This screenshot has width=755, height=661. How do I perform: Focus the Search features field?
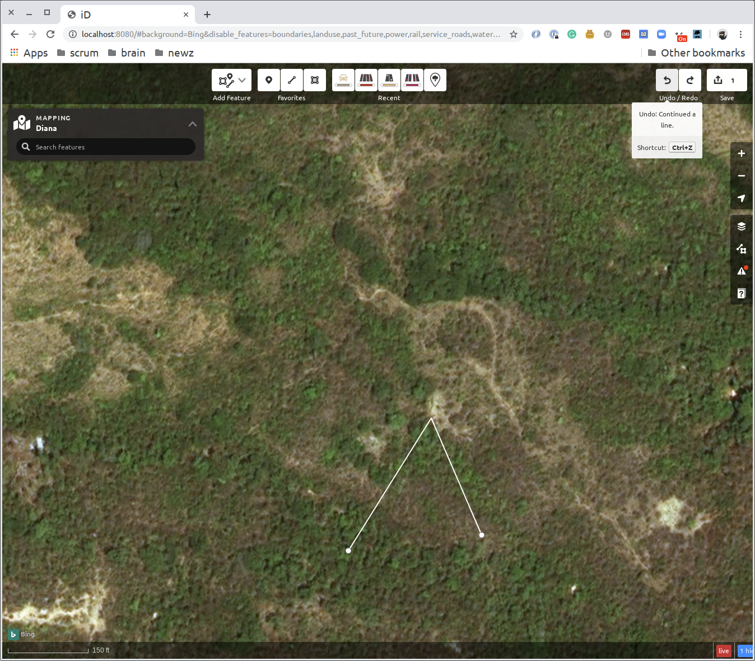coord(106,147)
